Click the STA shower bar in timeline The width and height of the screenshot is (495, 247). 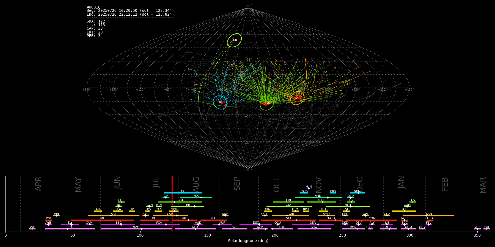pyautogui.click(x=288, y=220)
